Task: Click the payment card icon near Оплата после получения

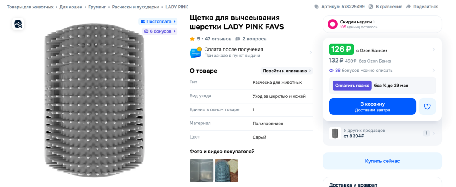Action: [195, 53]
